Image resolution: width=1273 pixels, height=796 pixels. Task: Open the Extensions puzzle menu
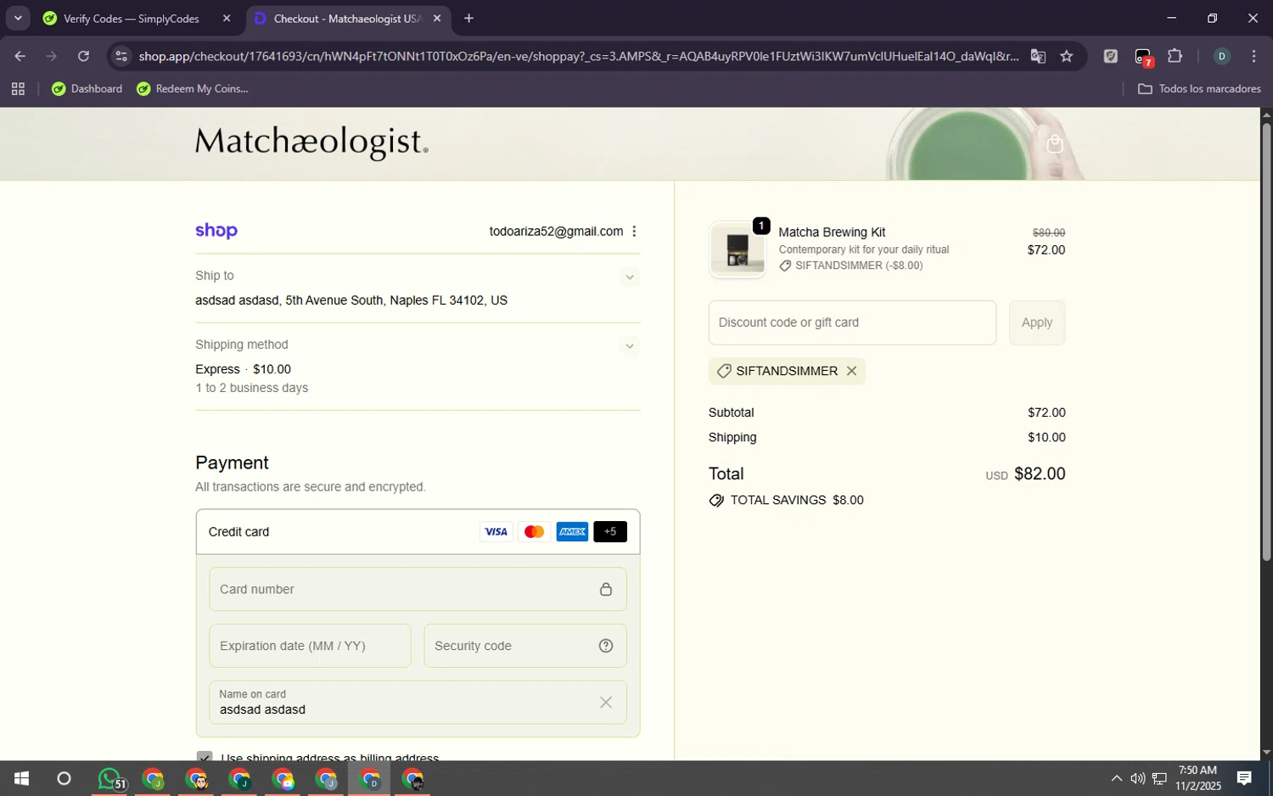click(x=1175, y=56)
